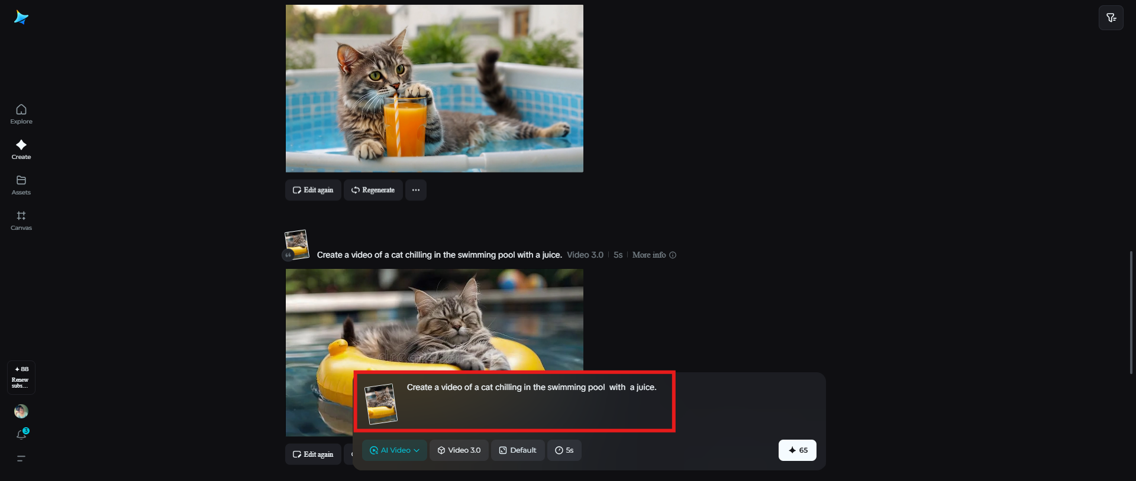This screenshot has height=481, width=1136.
Task: Click the Dreamina logo in the sidebar
Action: pos(21,18)
